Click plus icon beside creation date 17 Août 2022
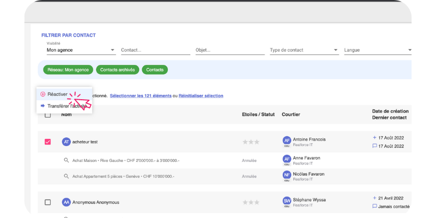436x218 pixels. point(374,138)
